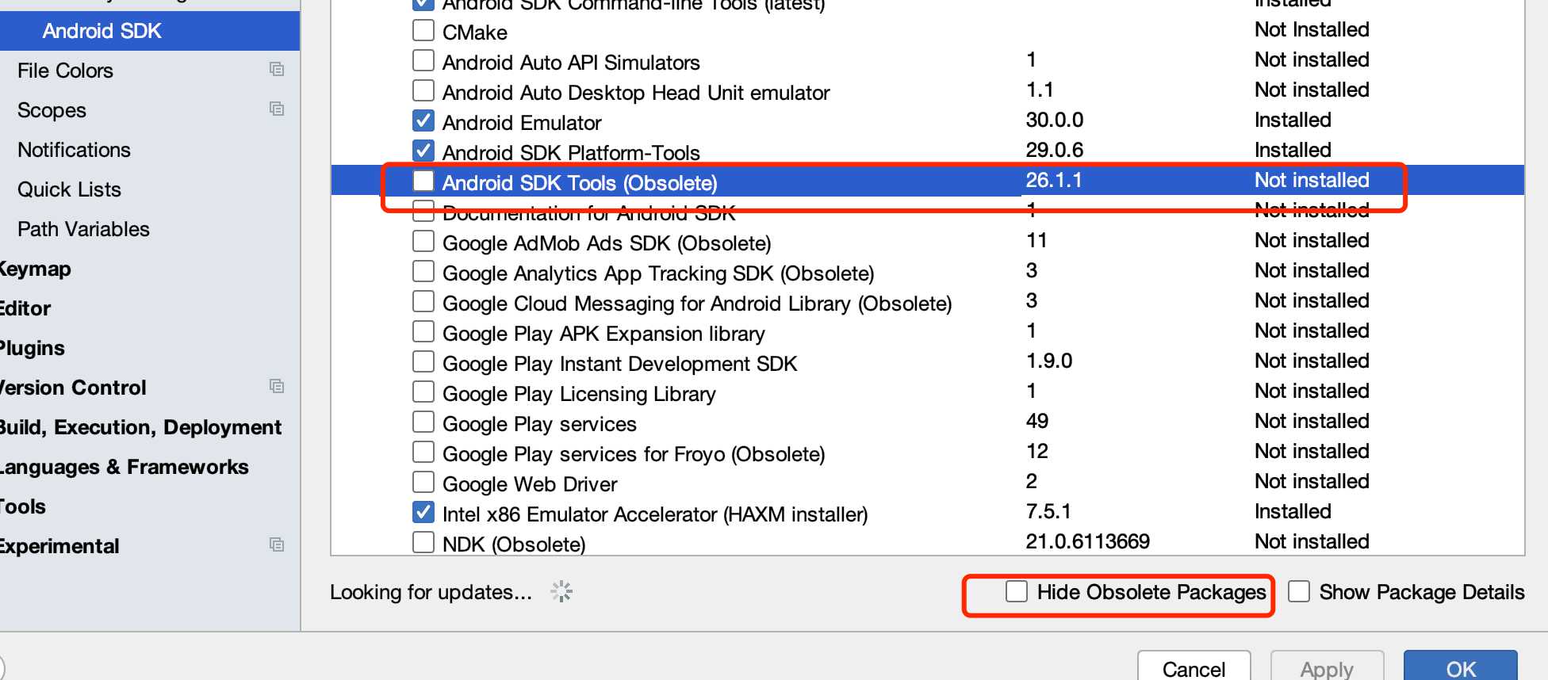
Task: Click Looking for updates status text
Action: [431, 592]
